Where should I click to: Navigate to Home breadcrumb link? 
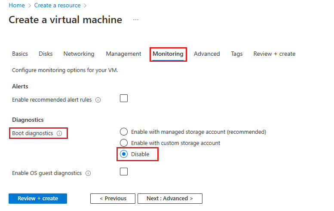tap(16, 6)
